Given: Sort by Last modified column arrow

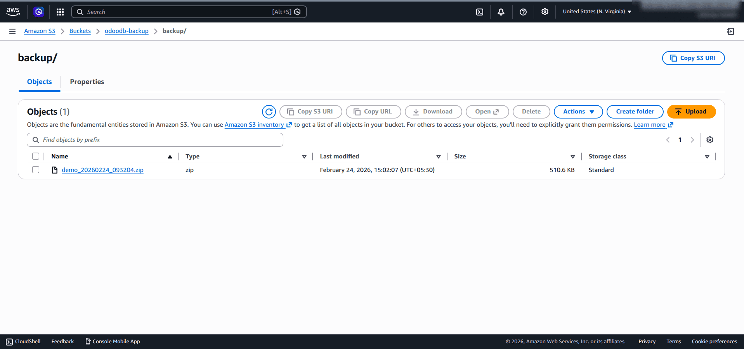Looking at the screenshot, I should click(439, 156).
